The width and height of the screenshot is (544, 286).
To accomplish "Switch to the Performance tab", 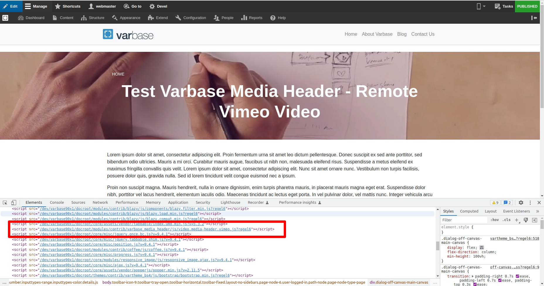I will pyautogui.click(x=127, y=203).
